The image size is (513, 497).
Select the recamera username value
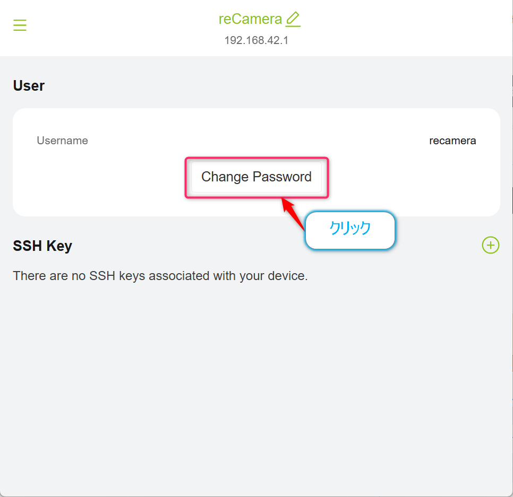click(452, 141)
